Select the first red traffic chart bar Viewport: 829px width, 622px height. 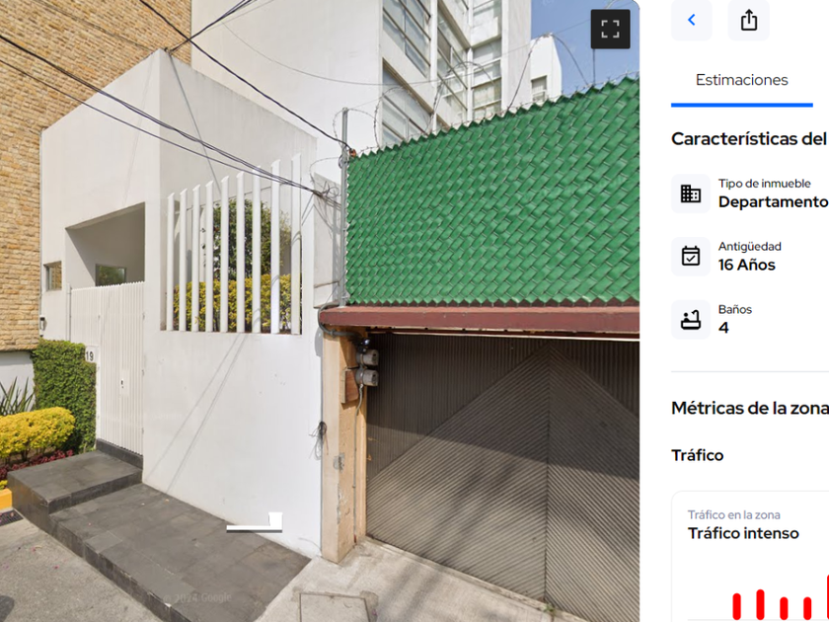[x=736, y=606]
